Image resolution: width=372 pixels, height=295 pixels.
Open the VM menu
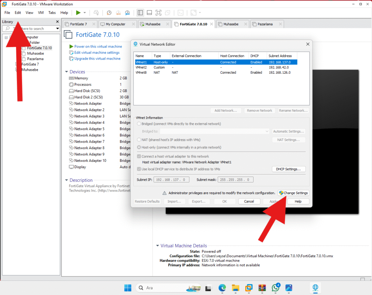coord(41,13)
